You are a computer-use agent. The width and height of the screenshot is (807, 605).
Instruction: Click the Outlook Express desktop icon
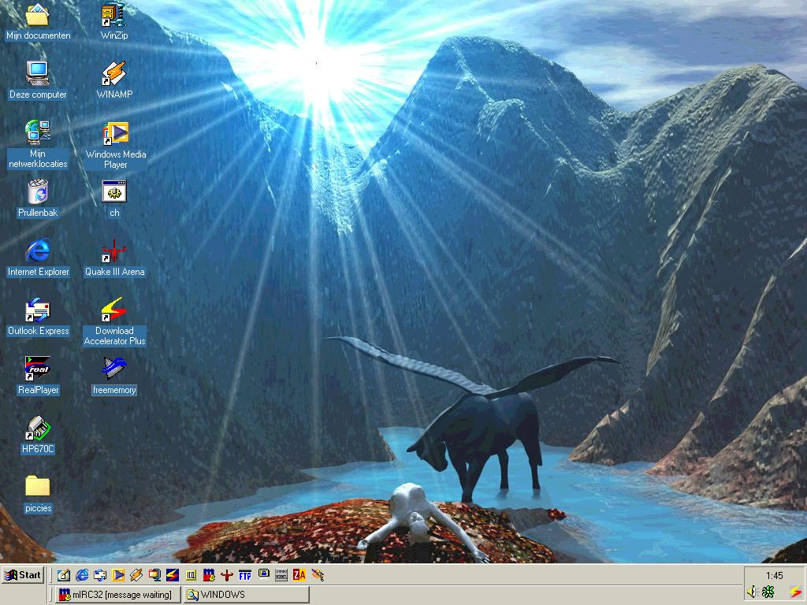click(x=38, y=310)
